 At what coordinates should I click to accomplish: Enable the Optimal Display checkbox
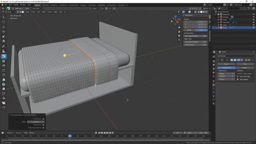click(x=238, y=76)
